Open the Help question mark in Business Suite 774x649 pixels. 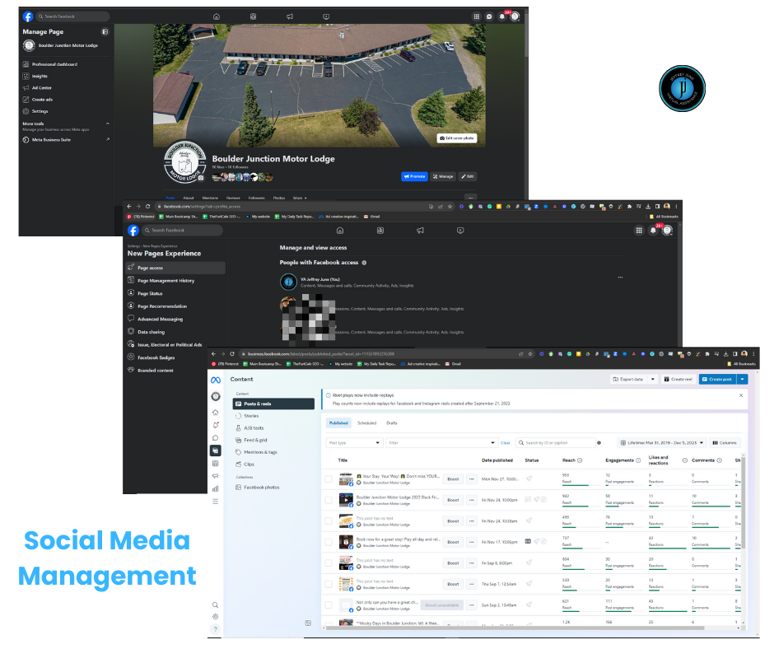[215, 629]
